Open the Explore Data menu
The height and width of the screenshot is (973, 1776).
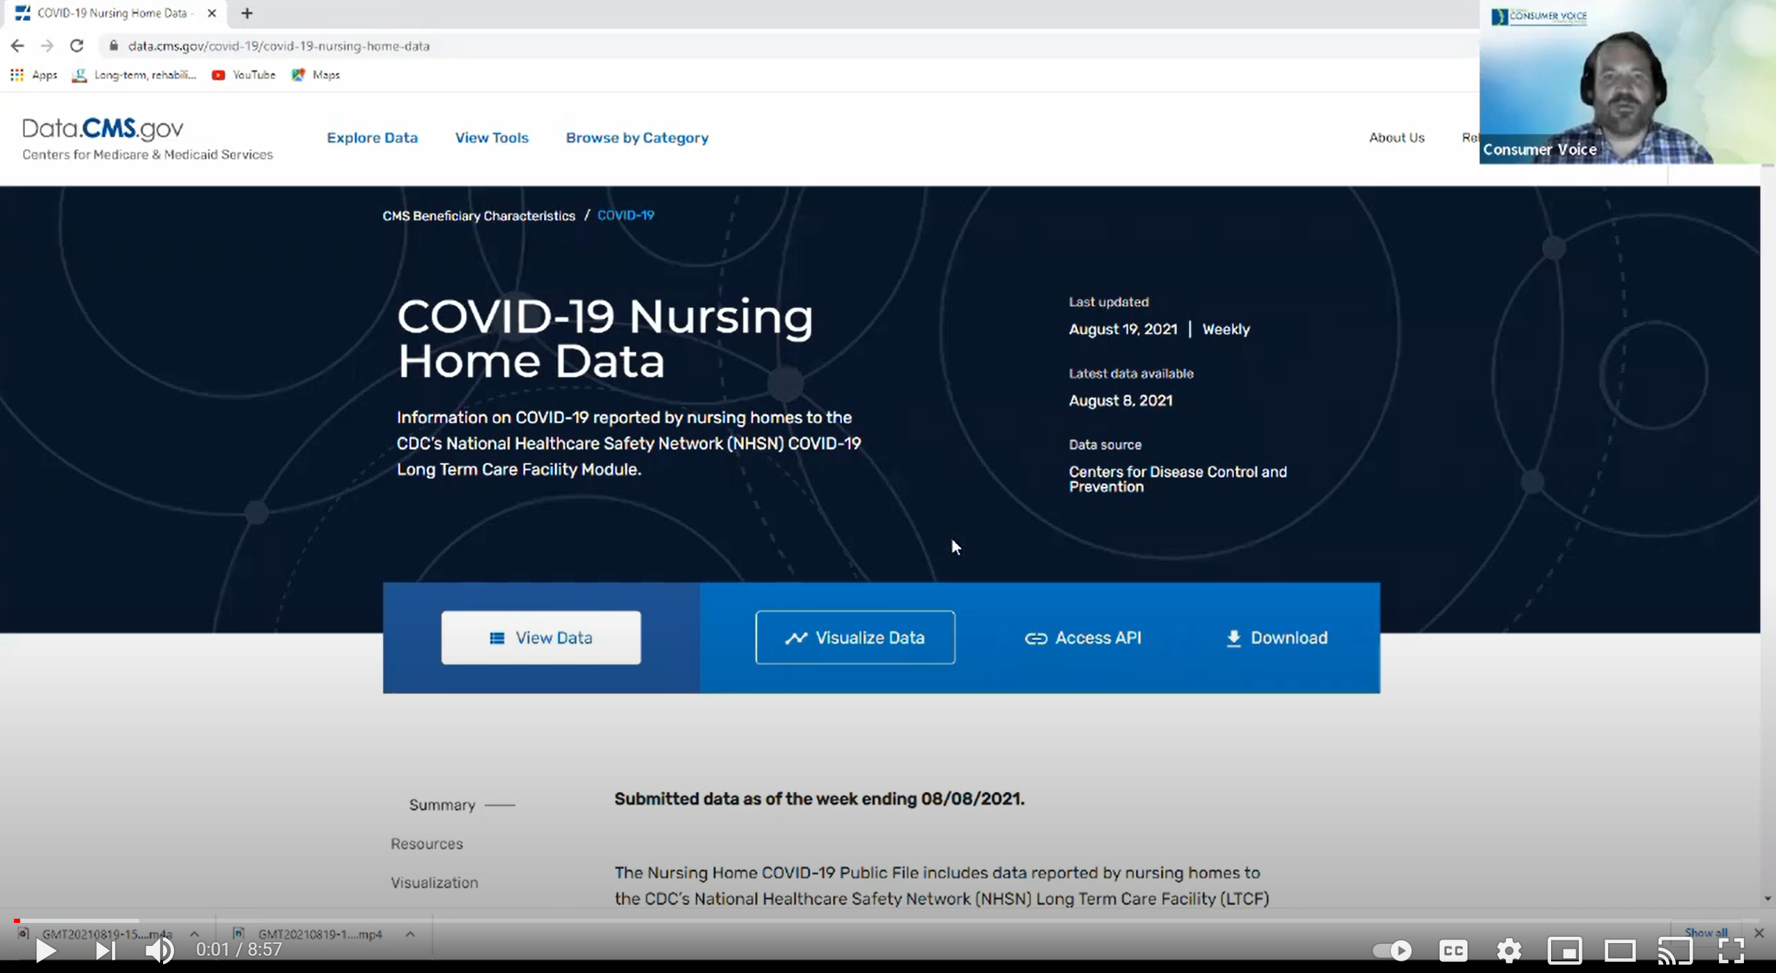point(372,138)
